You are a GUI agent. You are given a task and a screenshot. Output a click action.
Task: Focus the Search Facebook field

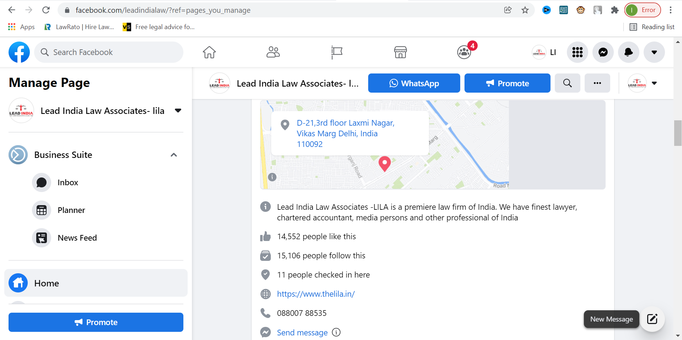109,52
